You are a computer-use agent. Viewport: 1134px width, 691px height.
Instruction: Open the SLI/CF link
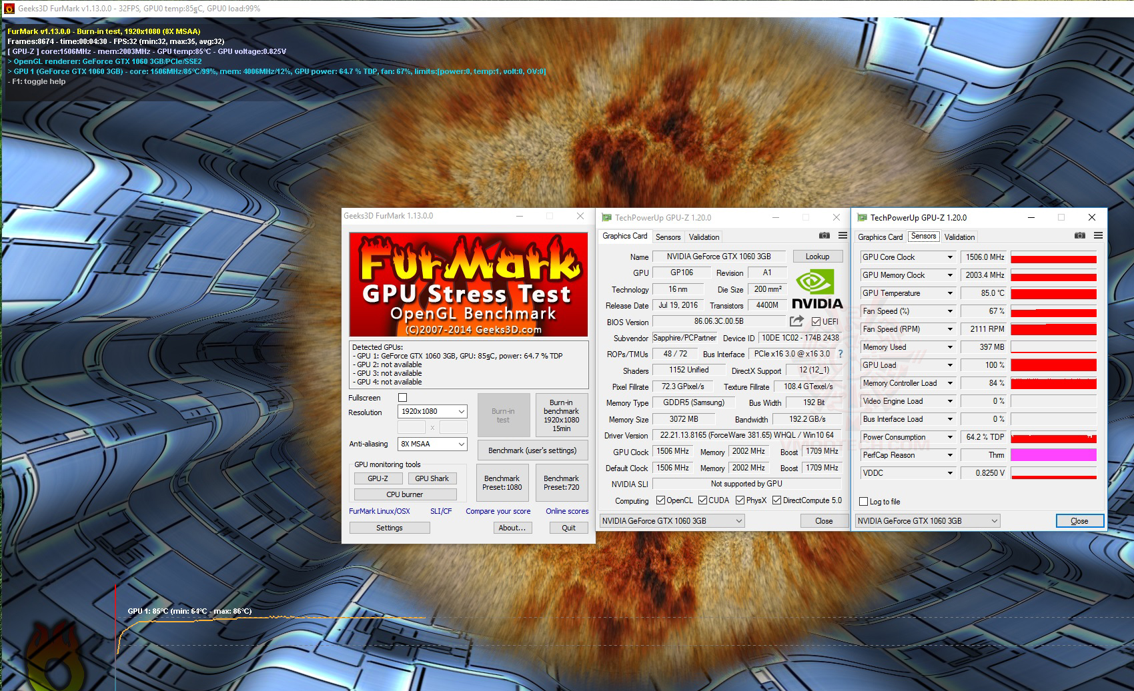tap(441, 511)
